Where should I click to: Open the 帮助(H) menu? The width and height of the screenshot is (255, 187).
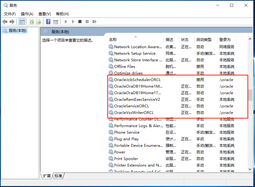62,14
